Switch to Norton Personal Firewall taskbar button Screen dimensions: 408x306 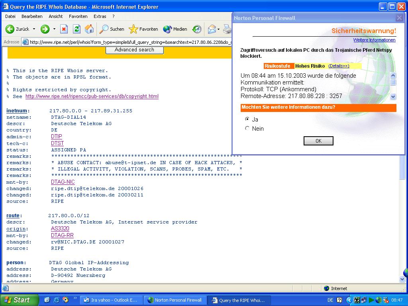click(175, 300)
